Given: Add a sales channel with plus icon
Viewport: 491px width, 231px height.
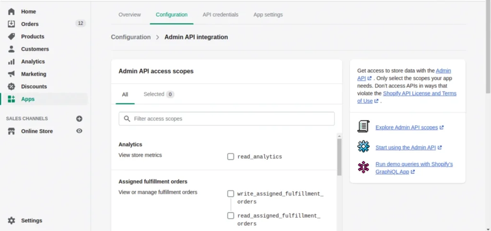Looking at the screenshot, I should (x=79, y=119).
